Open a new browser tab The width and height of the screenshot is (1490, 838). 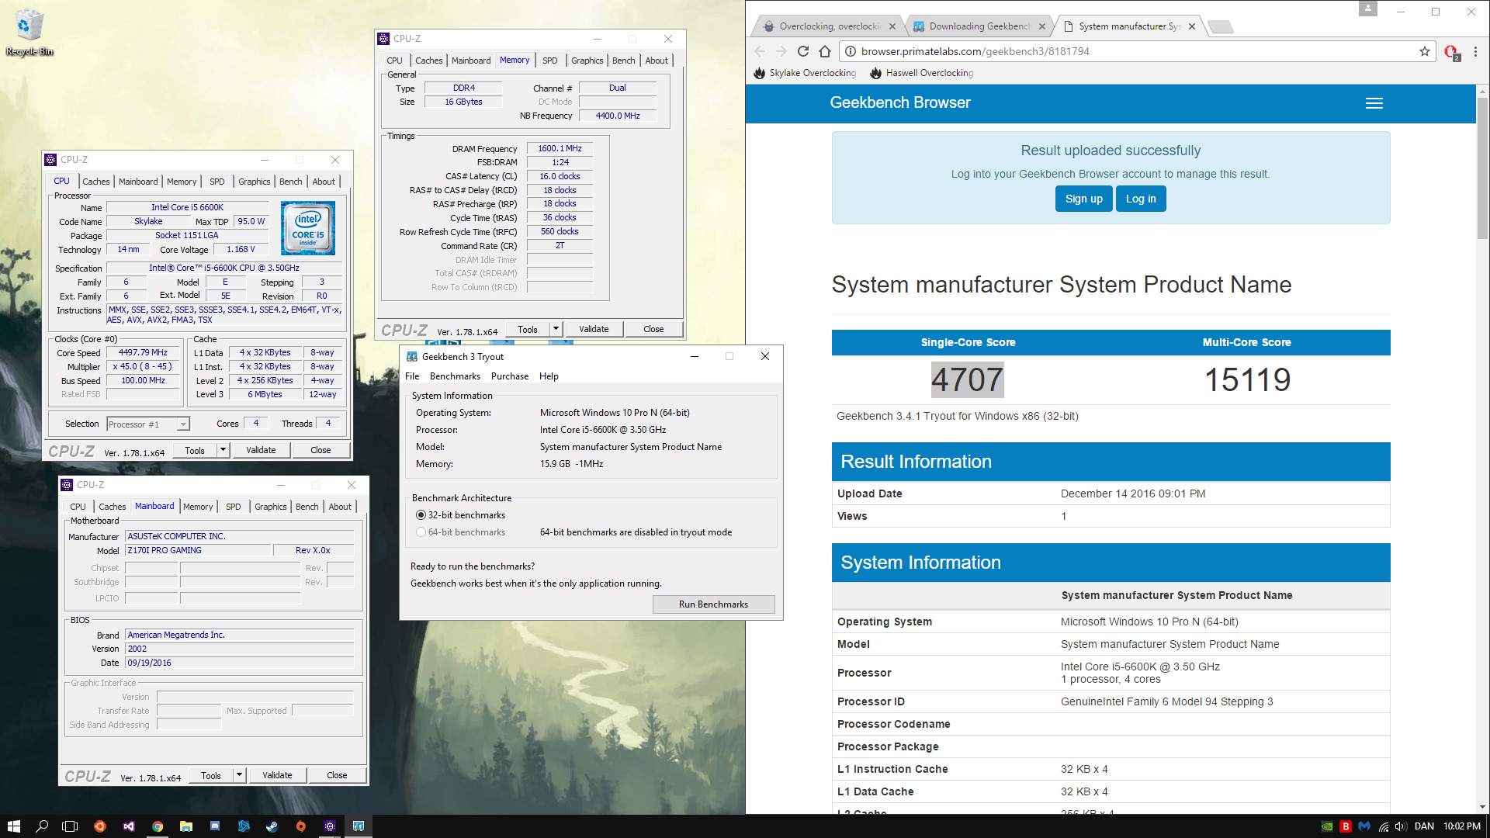1221,27
